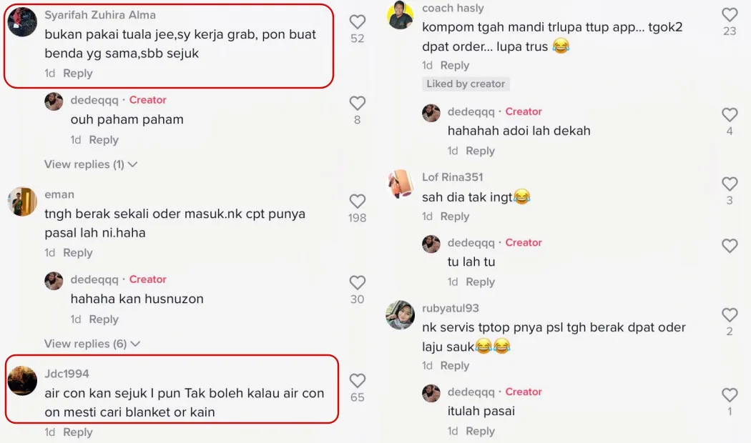Image resolution: width=751 pixels, height=443 pixels.
Task: Like eman's comment with 198 likes
Action: click(x=358, y=201)
